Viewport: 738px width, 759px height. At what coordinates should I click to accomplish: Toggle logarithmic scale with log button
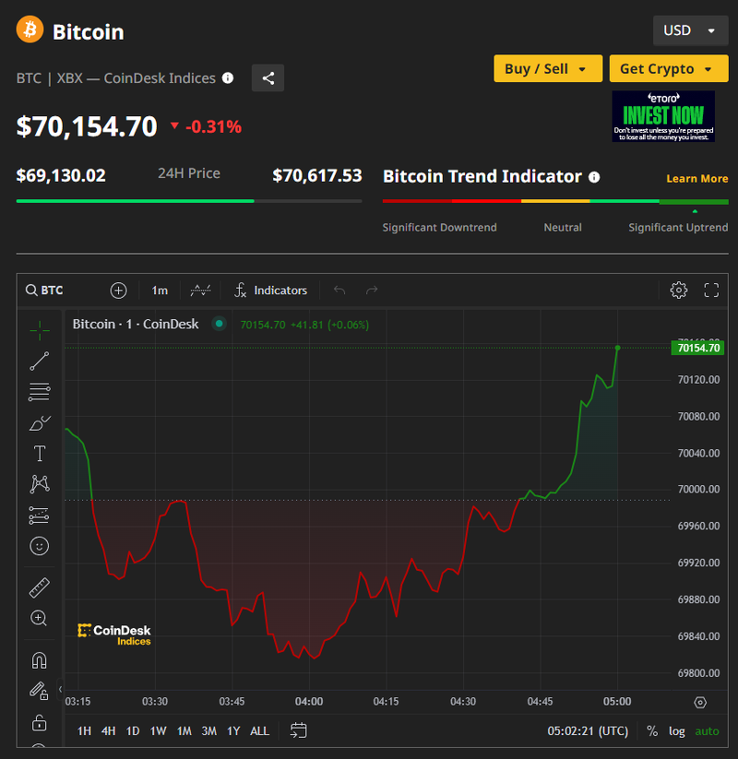click(677, 731)
